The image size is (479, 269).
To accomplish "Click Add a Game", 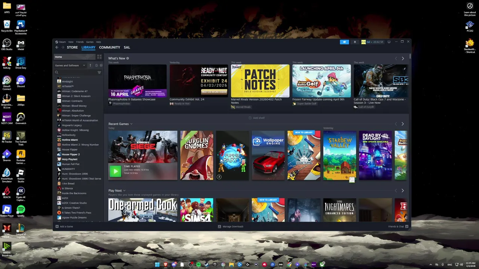I will click(x=64, y=226).
